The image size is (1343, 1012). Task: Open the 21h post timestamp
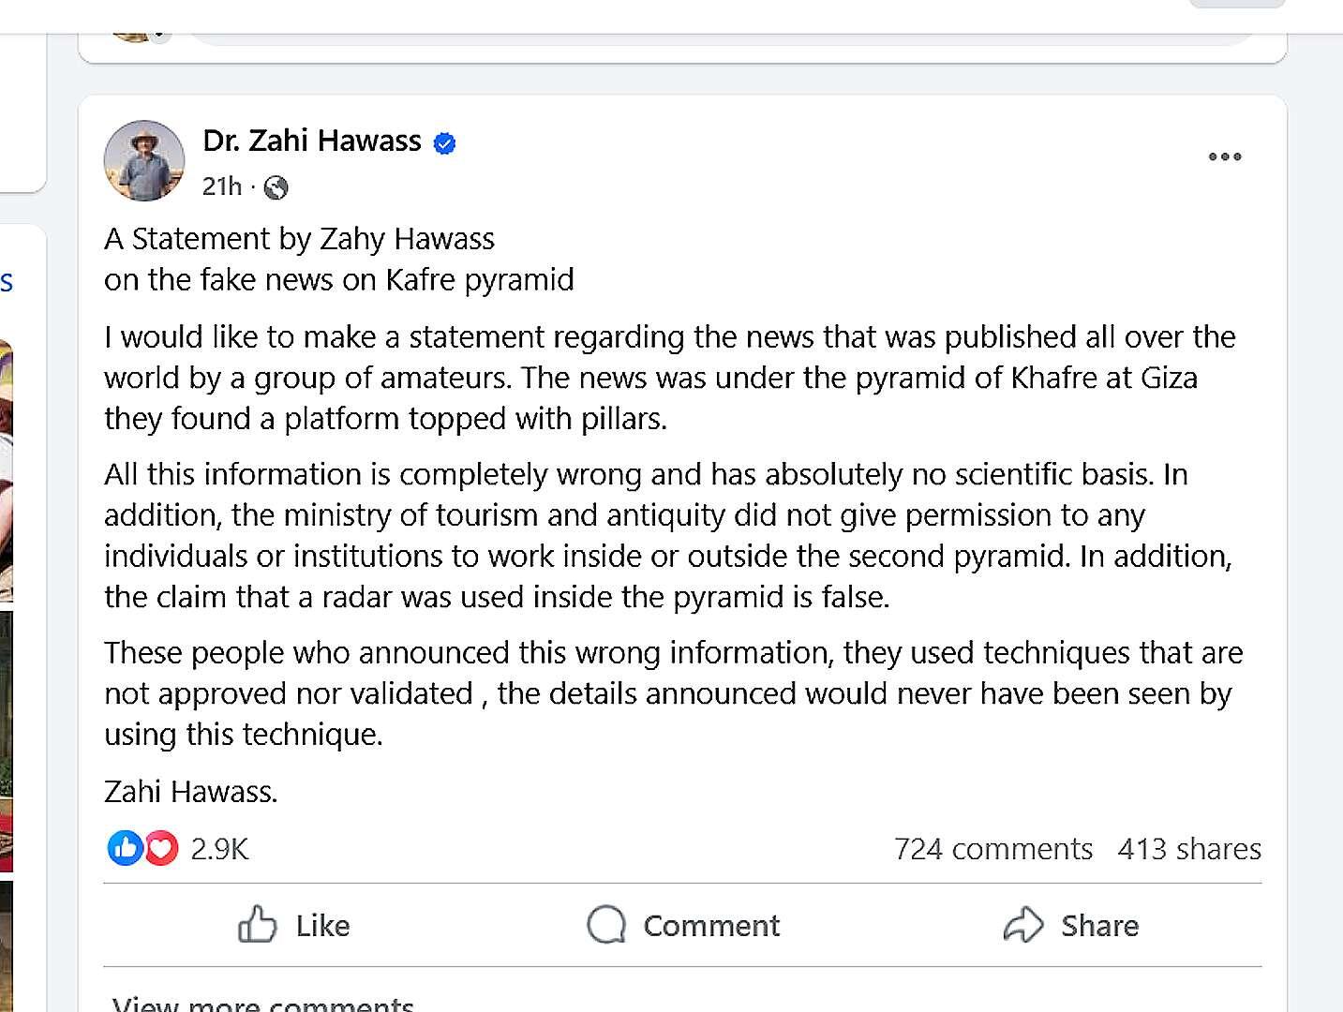pyautogui.click(x=222, y=186)
